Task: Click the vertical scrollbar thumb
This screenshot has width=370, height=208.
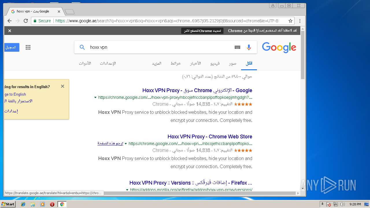Action: (x=303, y=55)
